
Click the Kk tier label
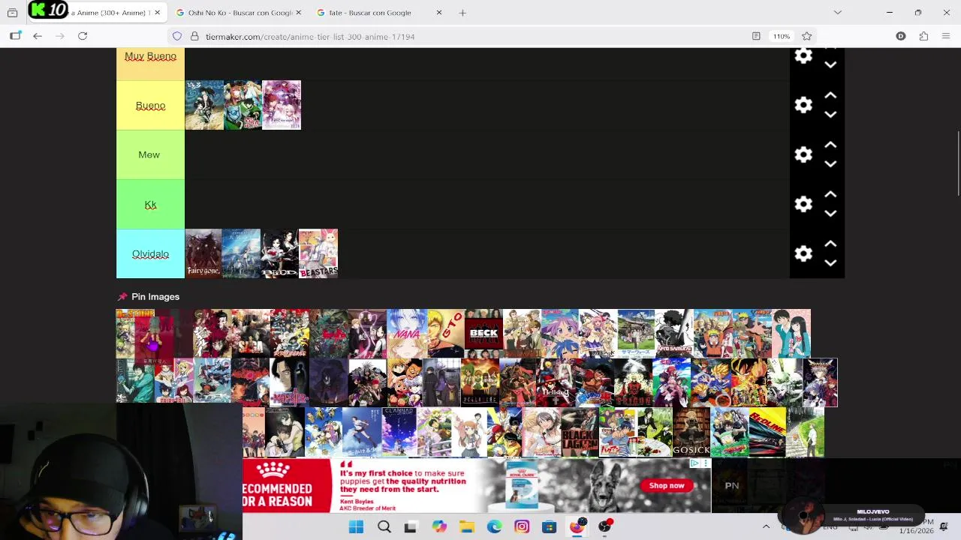[150, 205]
